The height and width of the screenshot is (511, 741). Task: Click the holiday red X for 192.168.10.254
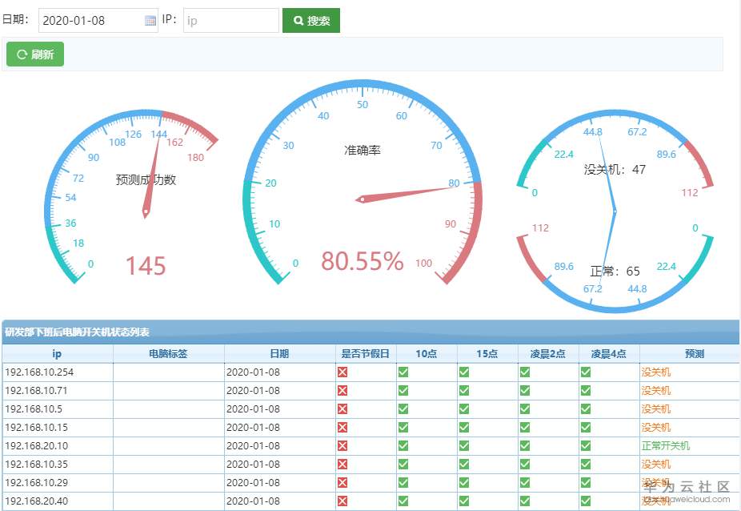342,372
